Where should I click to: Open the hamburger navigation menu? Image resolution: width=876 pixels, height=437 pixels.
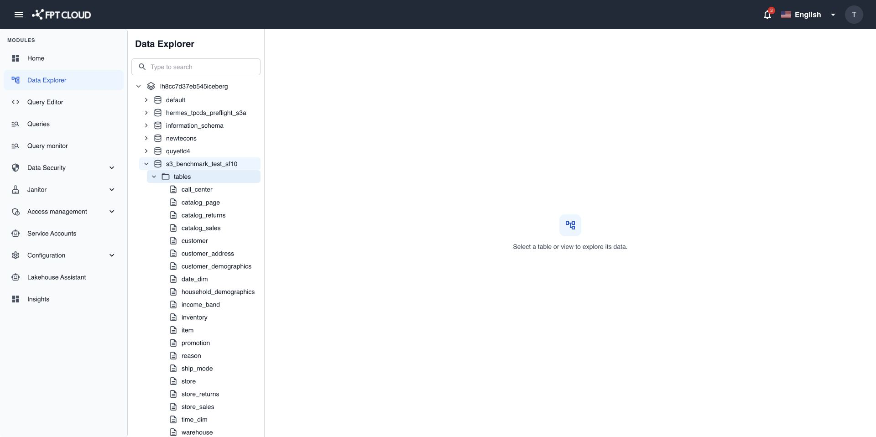19,15
